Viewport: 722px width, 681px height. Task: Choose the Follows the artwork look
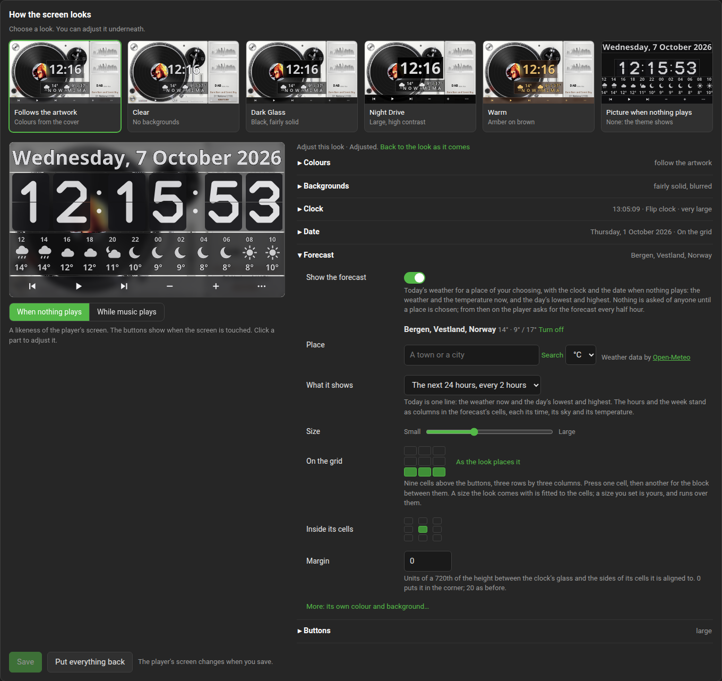[65, 86]
